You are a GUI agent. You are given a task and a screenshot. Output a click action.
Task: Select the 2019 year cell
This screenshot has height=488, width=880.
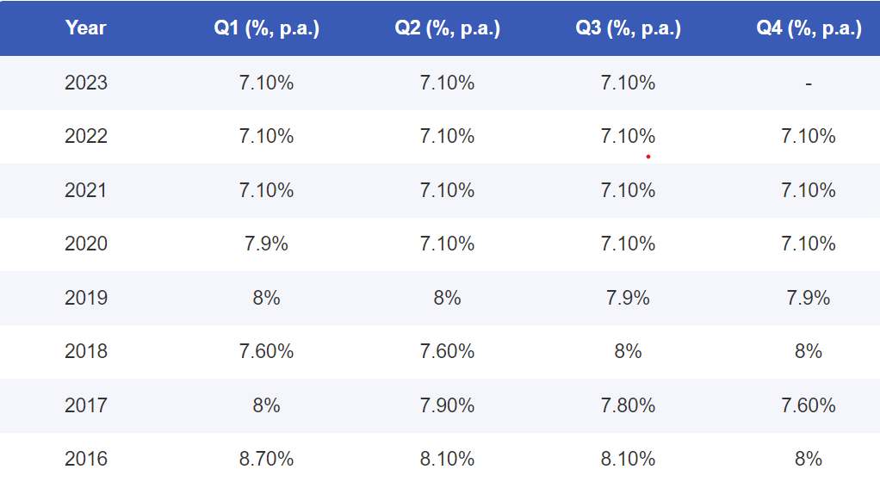tap(86, 298)
